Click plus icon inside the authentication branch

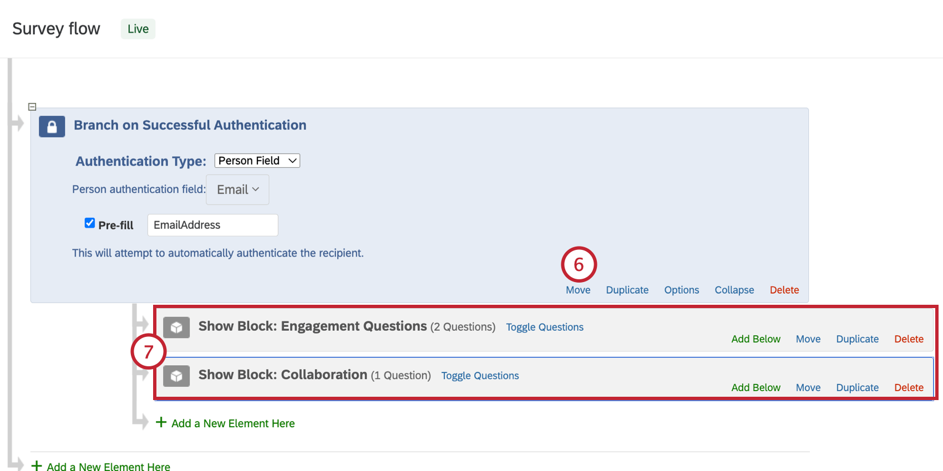tap(161, 423)
